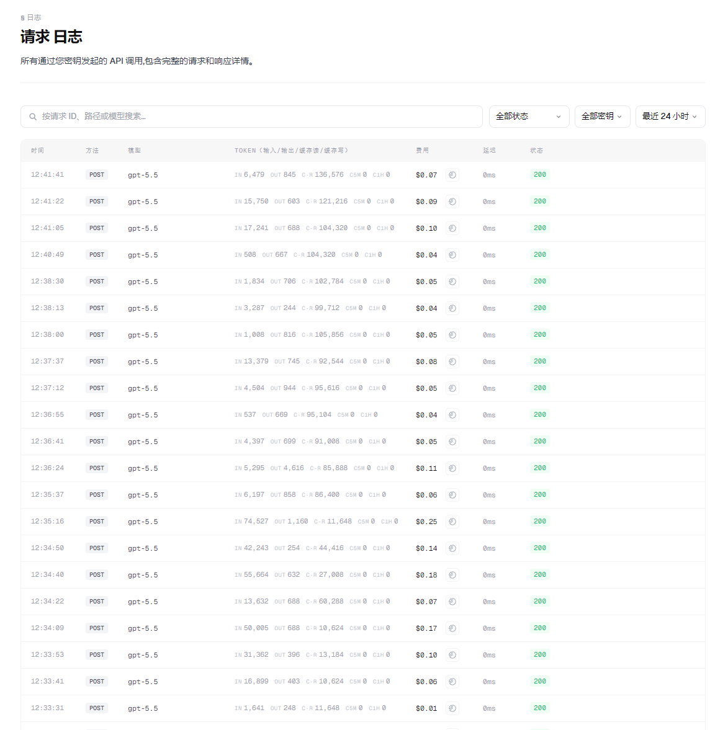Click the round icon in the 12:34:22 row

[x=452, y=602]
